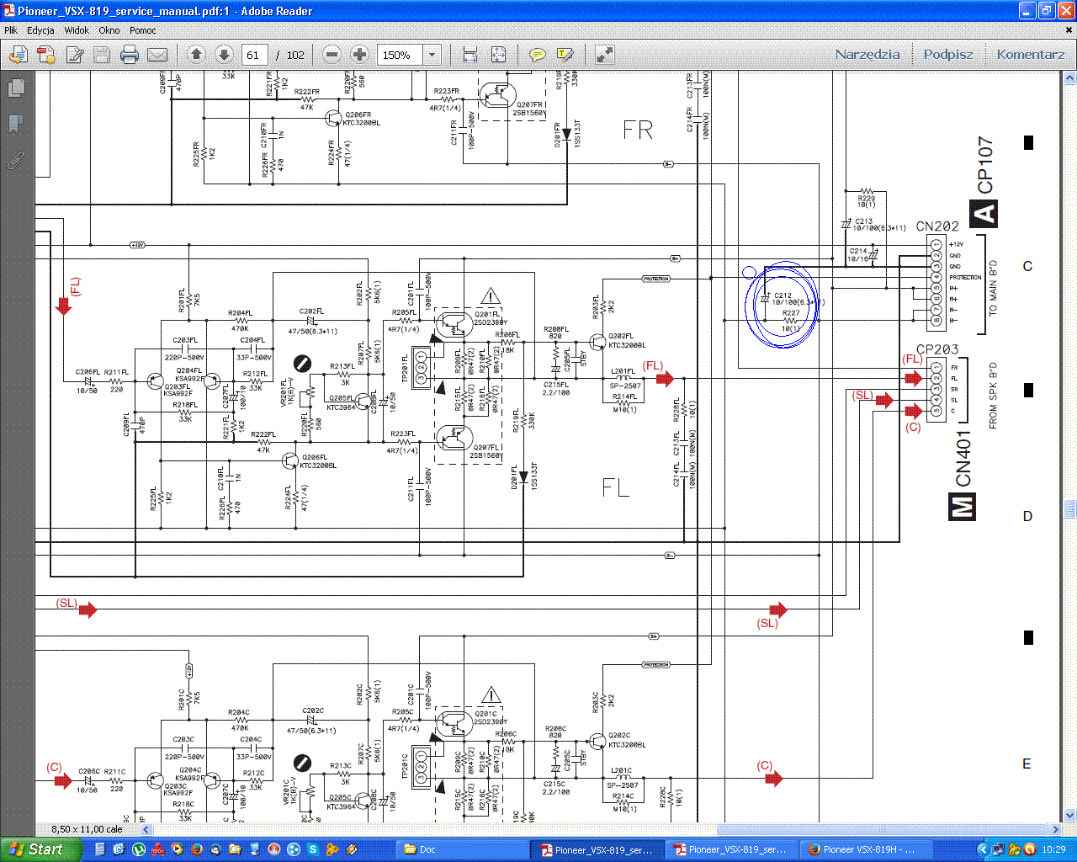This screenshot has width=1077, height=862.
Task: Click the vertical scrollbar thumb
Action: click(1070, 508)
